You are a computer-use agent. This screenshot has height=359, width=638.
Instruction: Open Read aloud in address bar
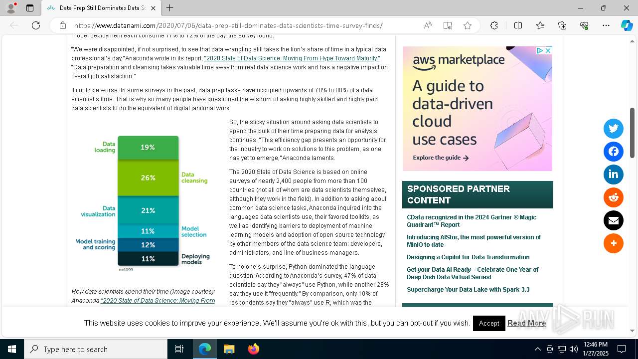[x=428, y=25]
